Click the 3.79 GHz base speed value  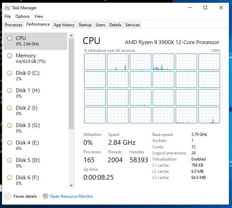(199, 135)
